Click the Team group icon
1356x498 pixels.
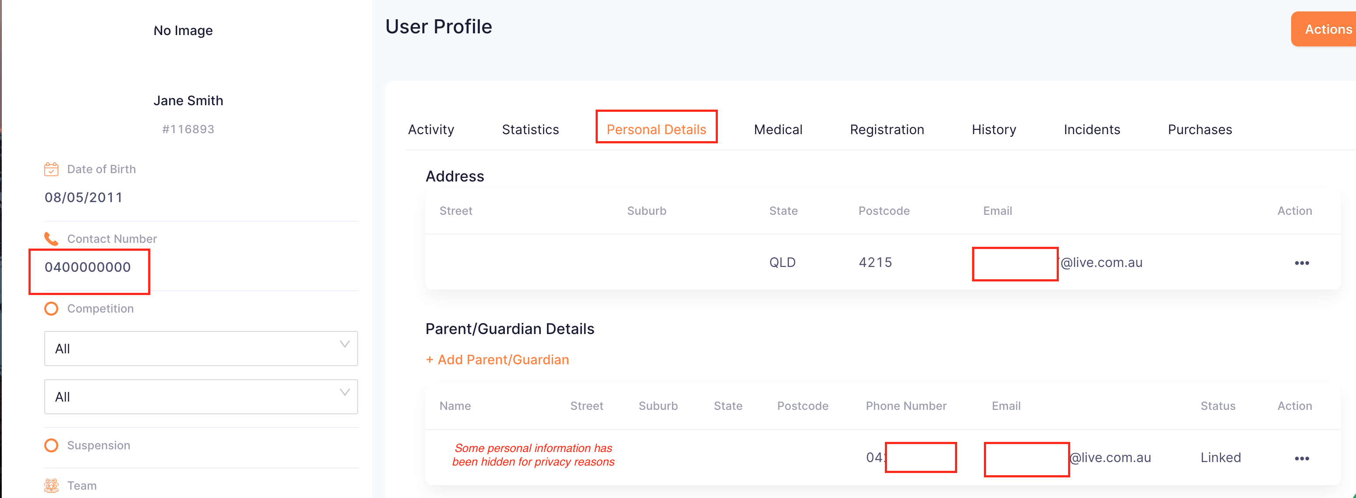[51, 485]
